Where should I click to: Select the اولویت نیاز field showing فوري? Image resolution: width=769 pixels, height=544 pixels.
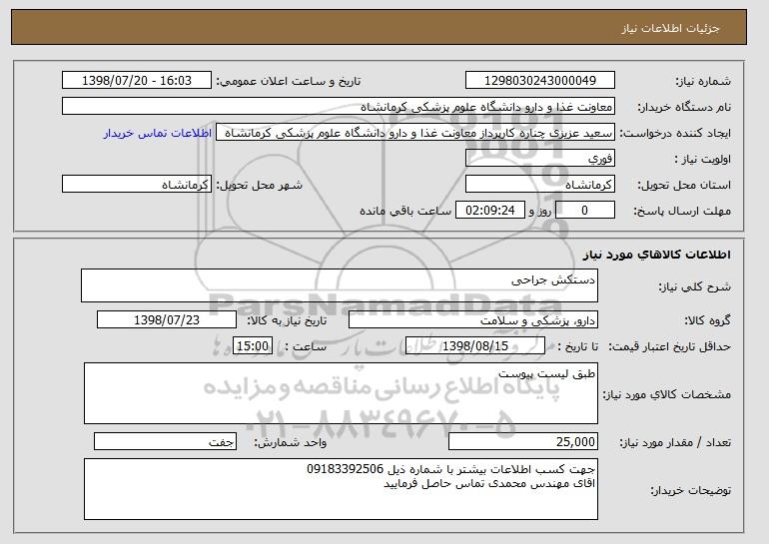[540, 159]
